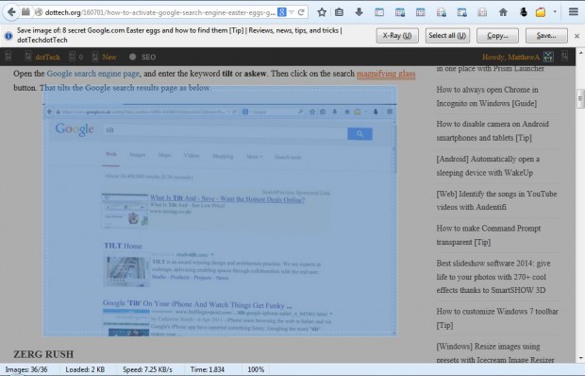The image size is (585, 376).
Task: Click the dark bottle-shaped toolbar icon
Action: [524, 12]
